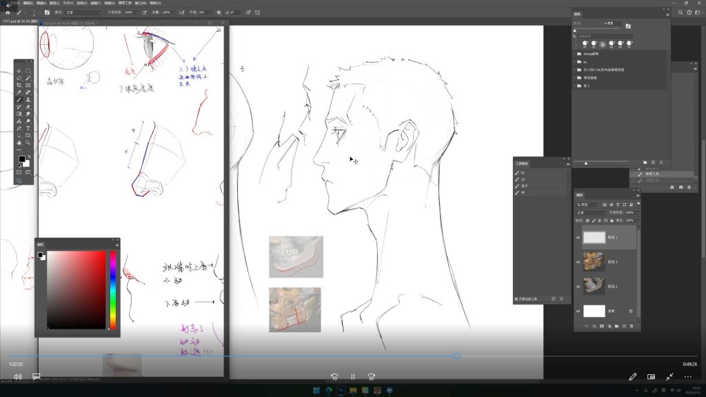Viewport: 706px width, 397px height.
Task: Select the Move tool in the toolbox
Action: click(x=19, y=71)
